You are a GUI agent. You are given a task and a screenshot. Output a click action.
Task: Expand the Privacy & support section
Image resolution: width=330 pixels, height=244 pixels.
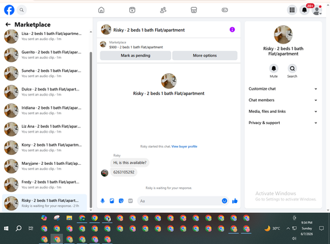[283, 123]
